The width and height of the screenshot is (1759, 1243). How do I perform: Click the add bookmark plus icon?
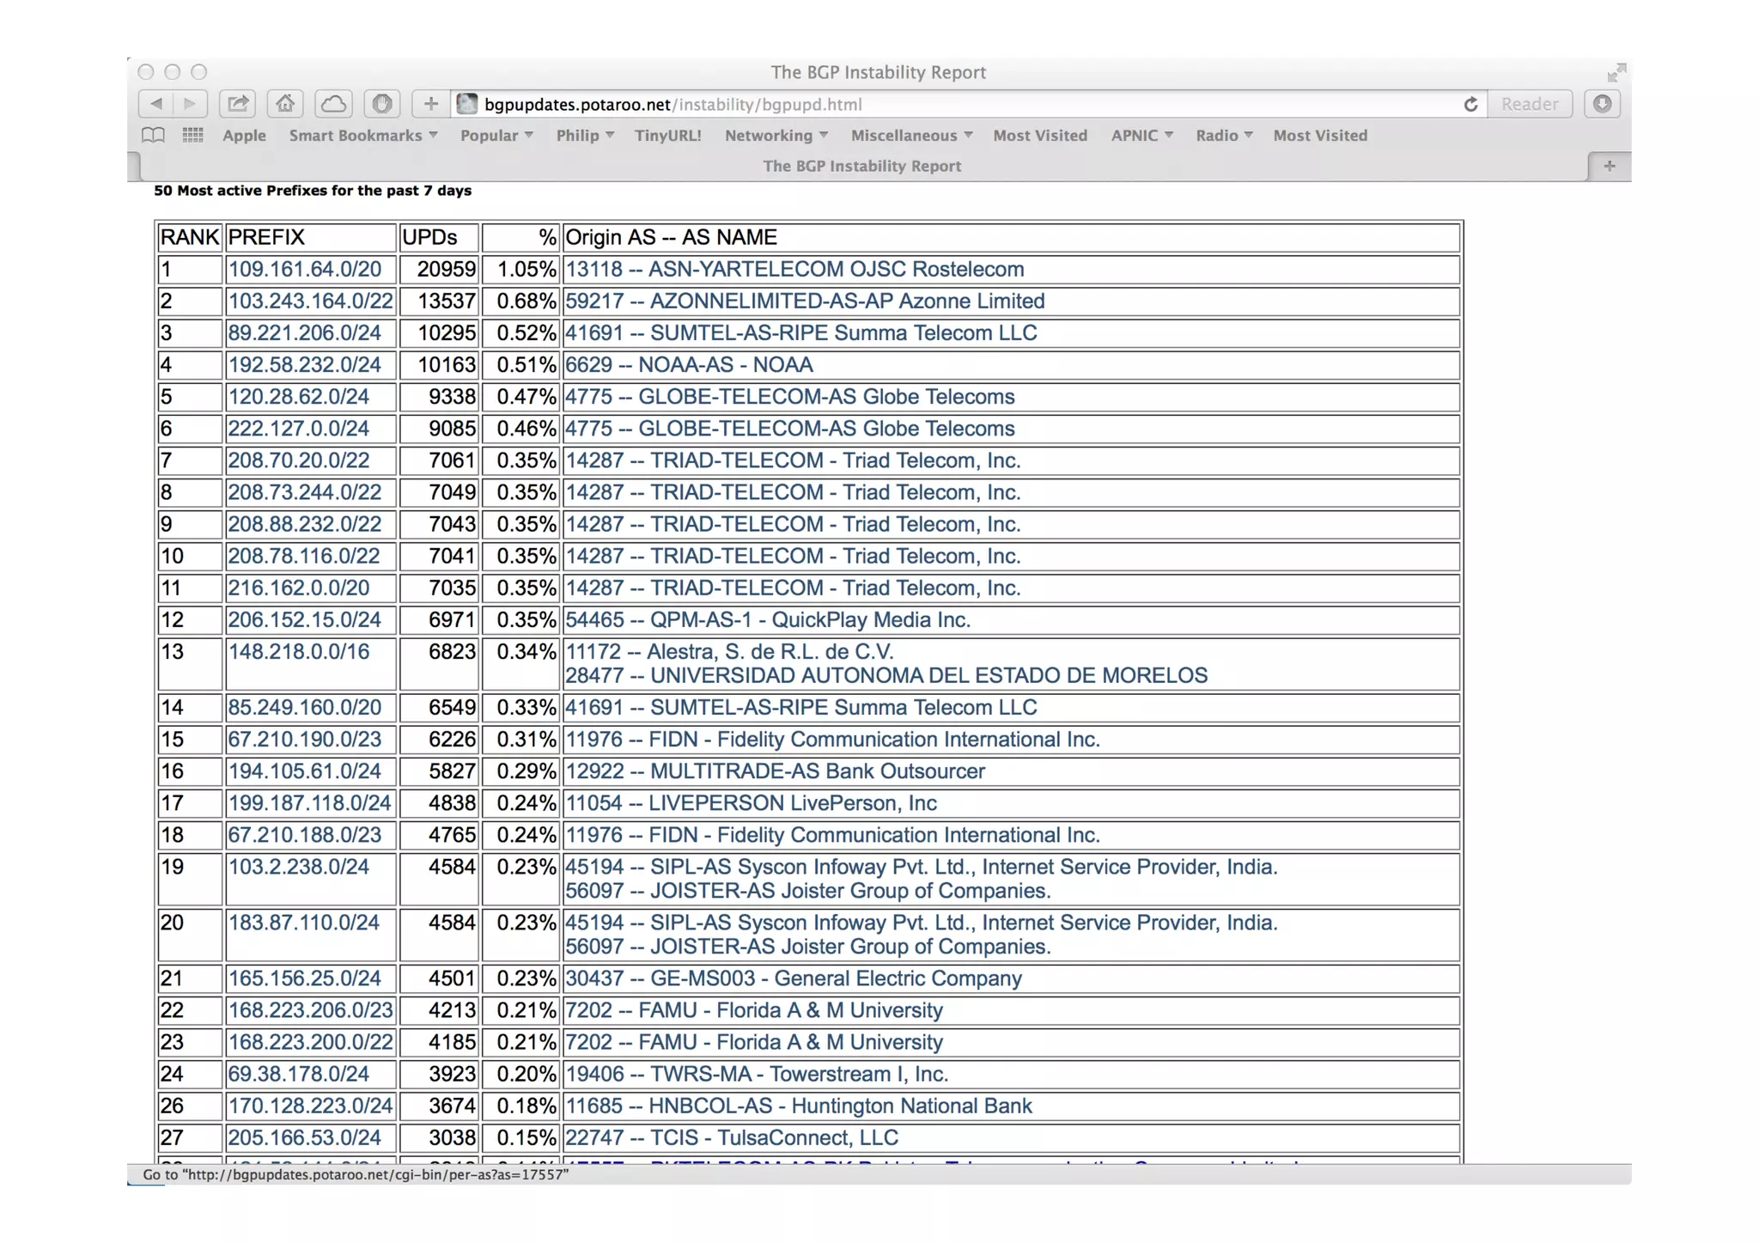430,104
